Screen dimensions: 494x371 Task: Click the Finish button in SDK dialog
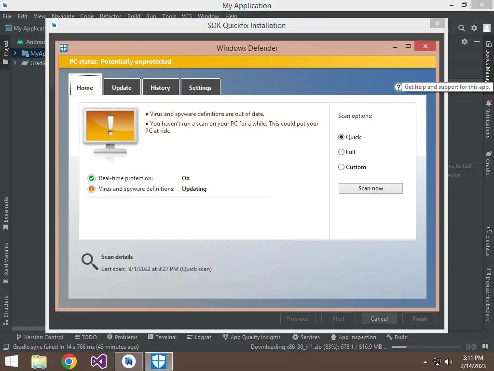(420, 319)
